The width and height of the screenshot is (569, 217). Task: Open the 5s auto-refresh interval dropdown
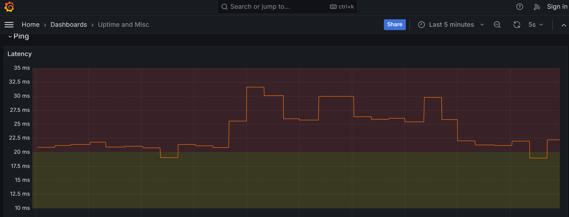(x=536, y=25)
